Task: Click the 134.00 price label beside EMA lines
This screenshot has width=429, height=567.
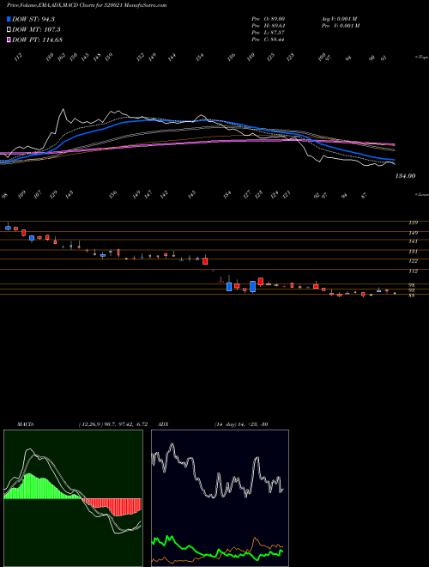Action: (x=405, y=176)
